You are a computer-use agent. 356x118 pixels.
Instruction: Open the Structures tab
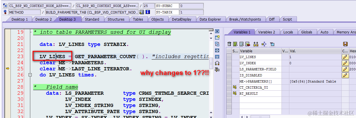point(116,19)
